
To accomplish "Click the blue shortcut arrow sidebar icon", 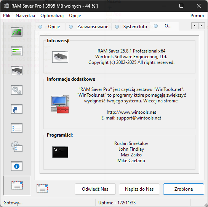I will pos(17,109).
